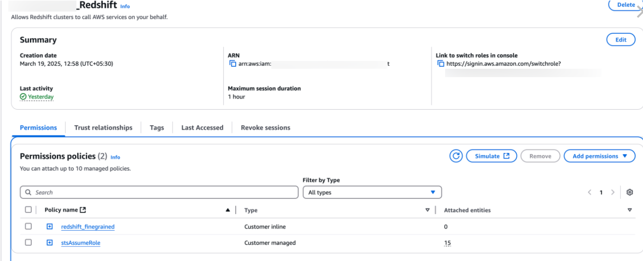Image resolution: width=643 pixels, height=261 pixels.
Task: Open table preferences gear icon
Action: (x=630, y=192)
